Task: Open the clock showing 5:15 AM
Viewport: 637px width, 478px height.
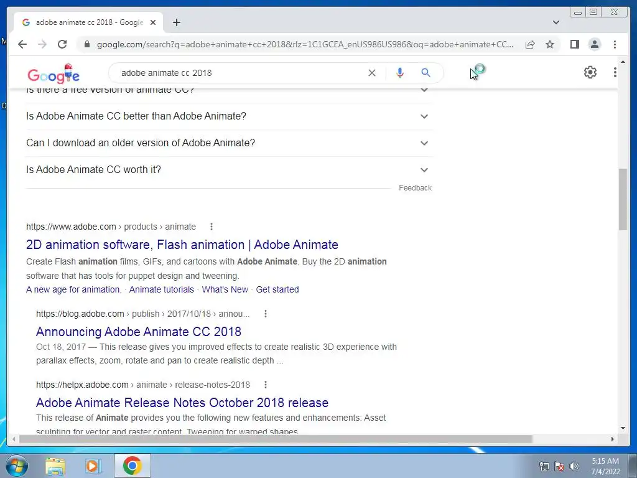Action: pos(605,466)
